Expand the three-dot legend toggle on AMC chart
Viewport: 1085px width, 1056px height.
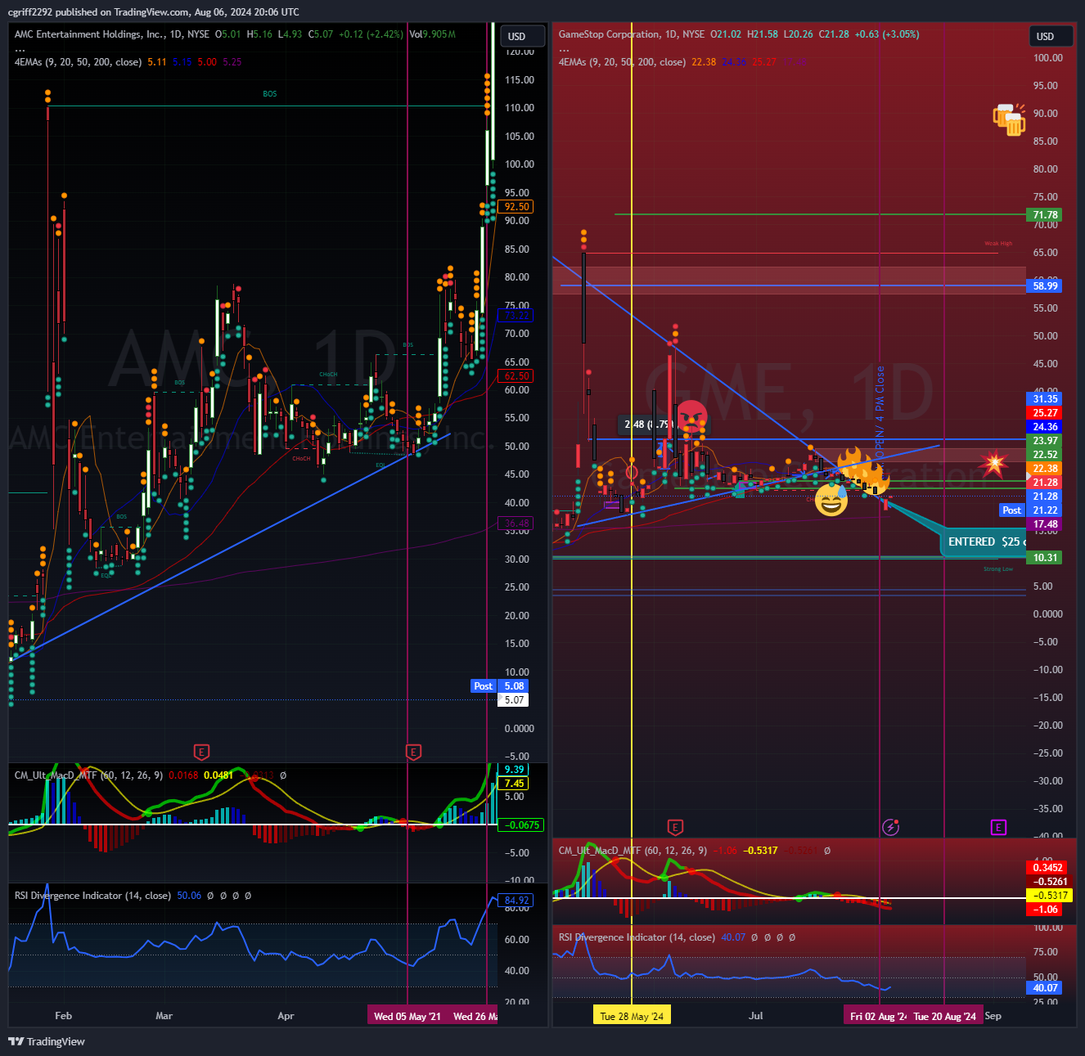pyautogui.click(x=20, y=49)
